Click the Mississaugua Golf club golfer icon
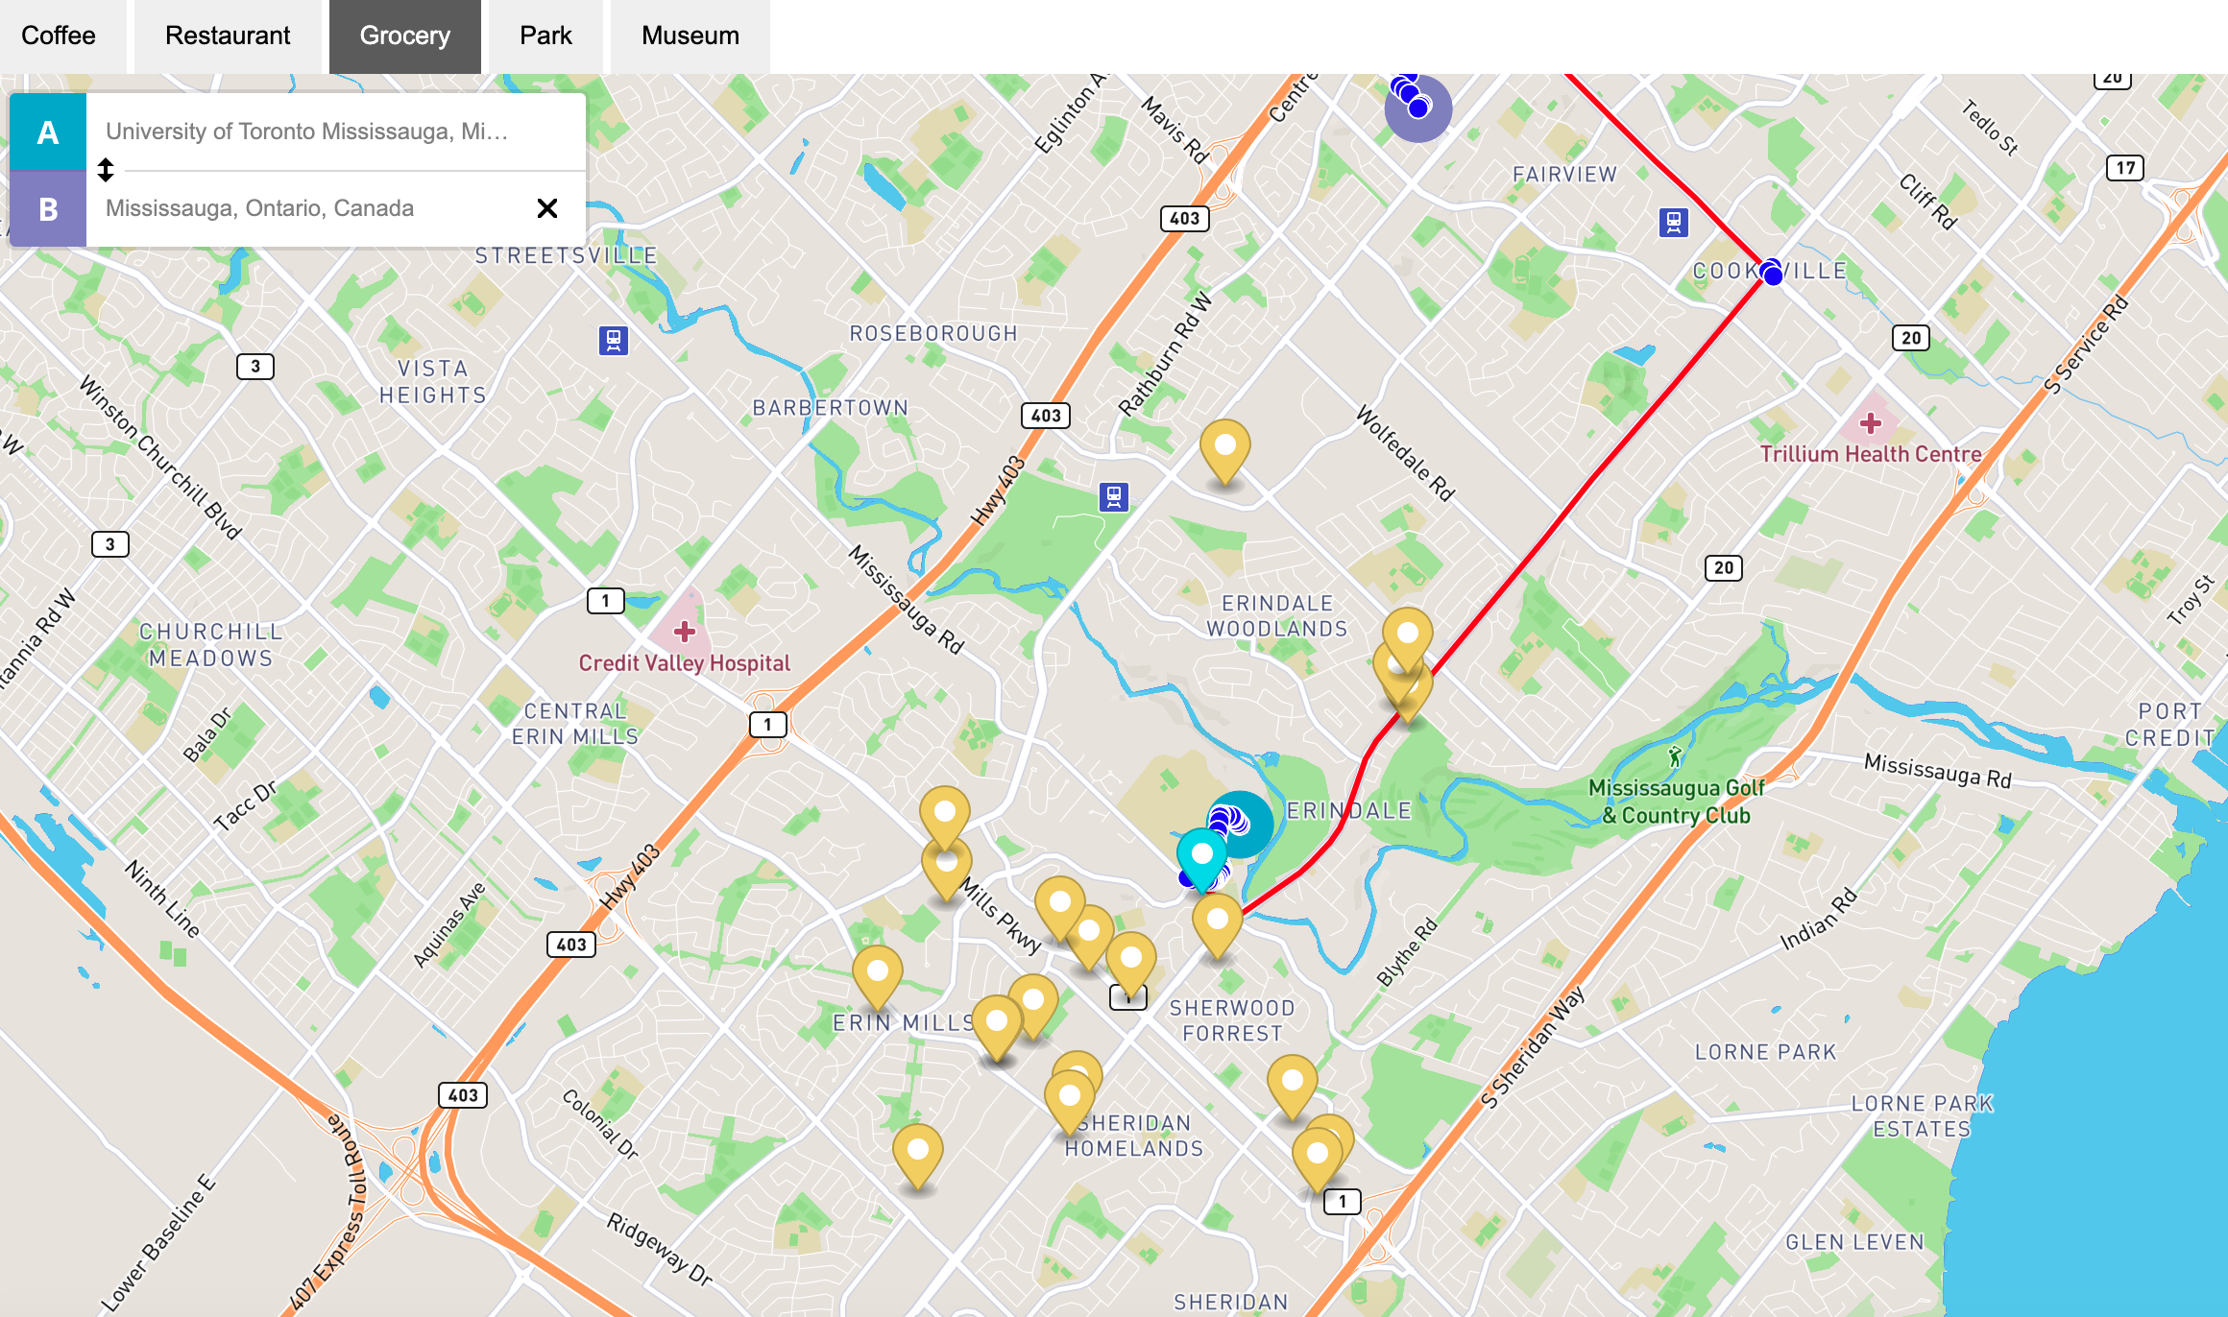 coord(1676,757)
